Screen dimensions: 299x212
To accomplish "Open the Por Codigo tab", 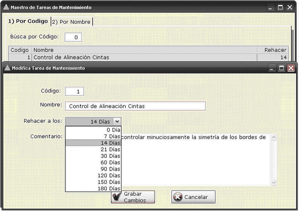I will (28, 21).
